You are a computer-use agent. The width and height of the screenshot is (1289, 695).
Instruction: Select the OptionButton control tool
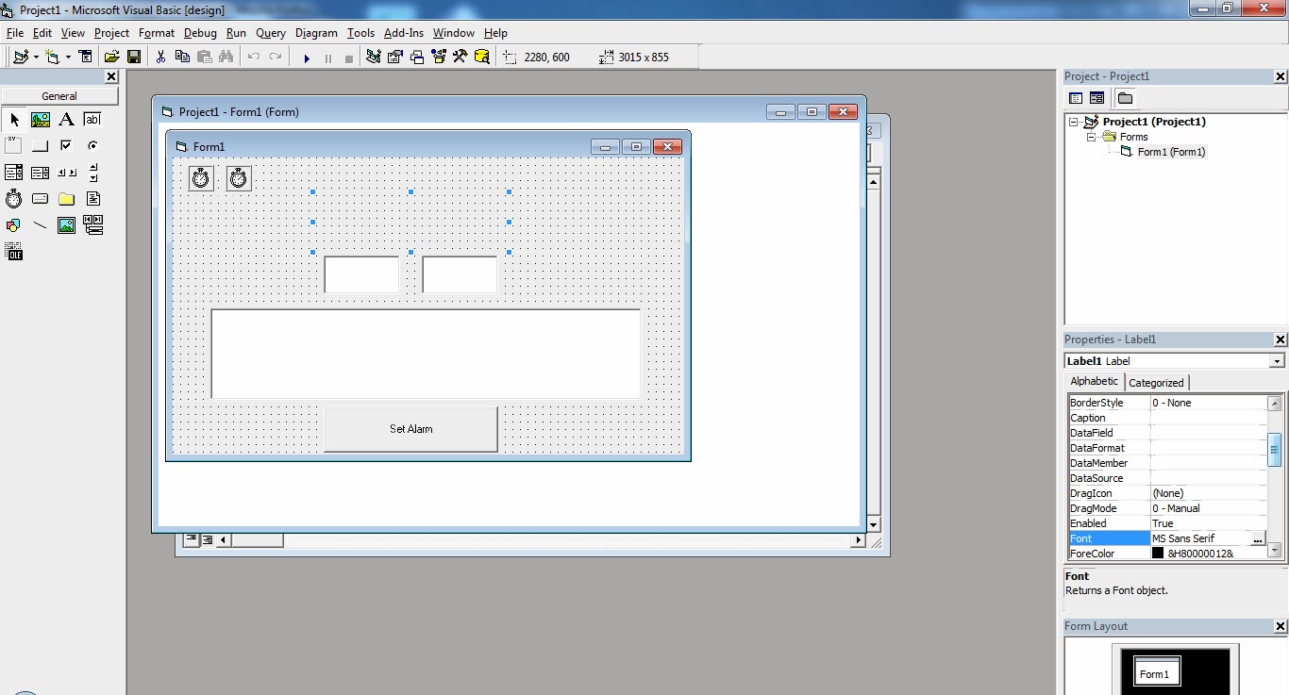click(92, 145)
